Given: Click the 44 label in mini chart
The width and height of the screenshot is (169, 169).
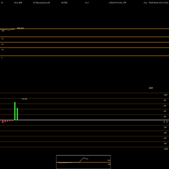Looking at the screenshot, I should pos(109,160).
